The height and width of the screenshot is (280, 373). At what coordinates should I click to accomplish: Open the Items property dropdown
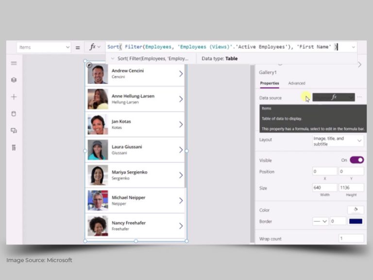[44, 47]
